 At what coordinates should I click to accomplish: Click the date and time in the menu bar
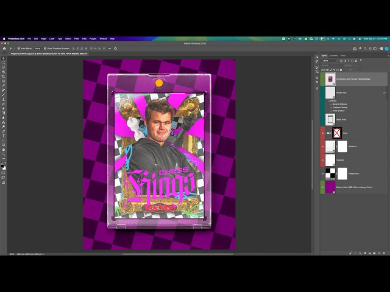(x=375, y=39)
